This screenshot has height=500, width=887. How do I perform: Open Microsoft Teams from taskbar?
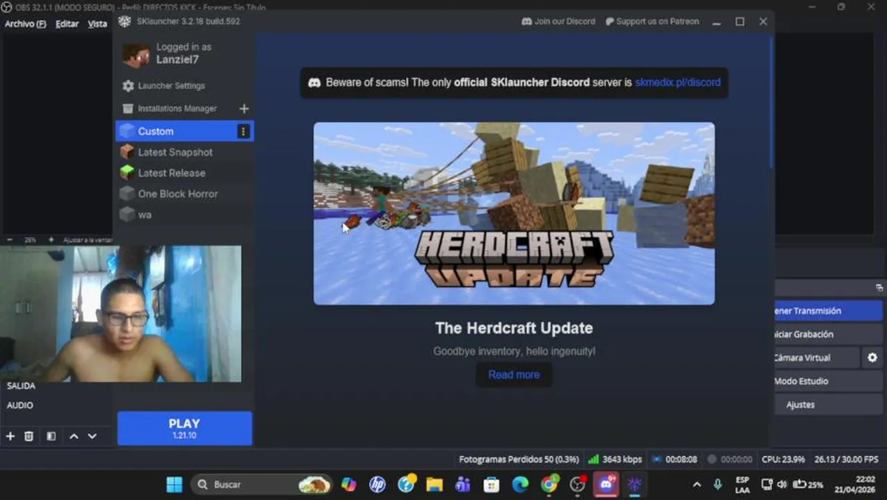[x=463, y=485]
